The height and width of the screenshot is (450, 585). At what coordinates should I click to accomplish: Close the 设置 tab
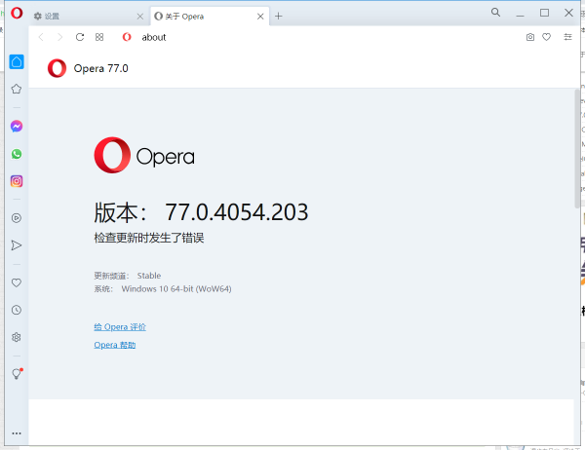(139, 17)
